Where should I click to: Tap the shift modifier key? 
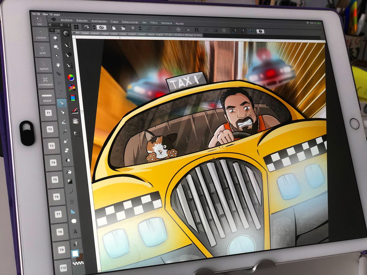(x=43, y=50)
